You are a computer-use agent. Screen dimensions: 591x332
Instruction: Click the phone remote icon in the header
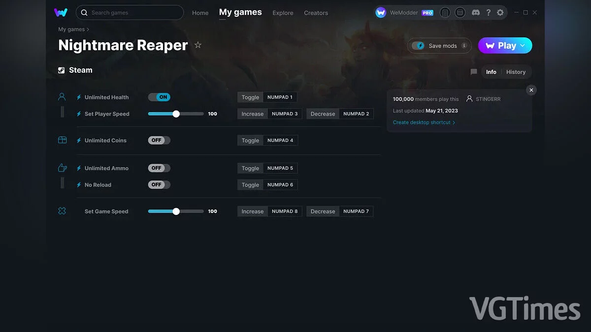point(445,13)
